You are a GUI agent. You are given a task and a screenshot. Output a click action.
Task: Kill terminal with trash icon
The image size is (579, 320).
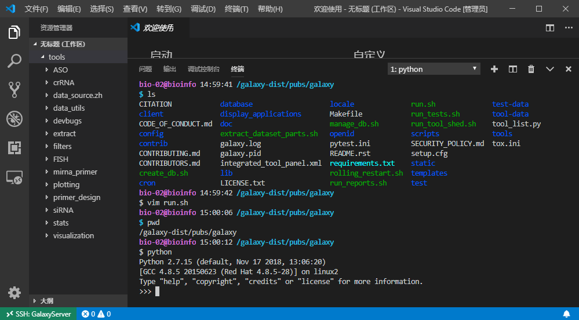531,69
